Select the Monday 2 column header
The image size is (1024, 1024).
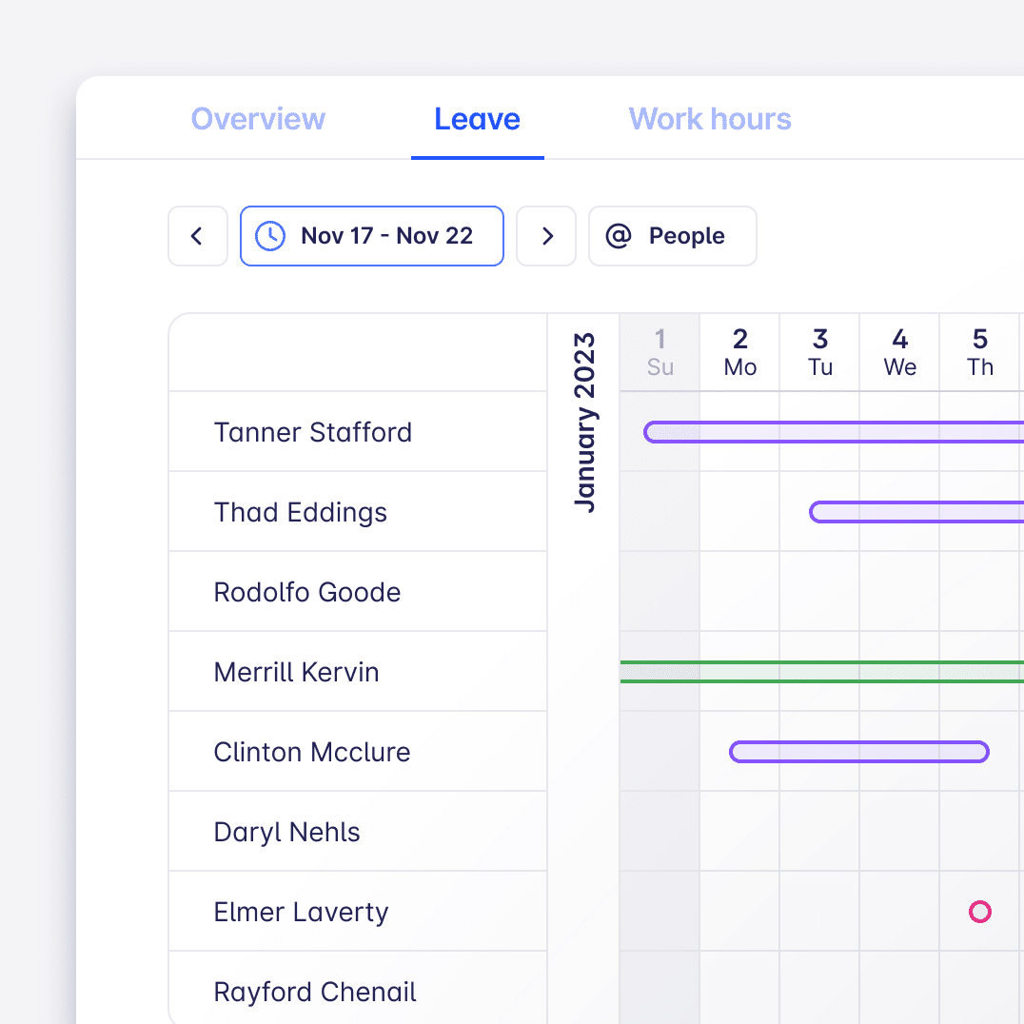(x=739, y=352)
